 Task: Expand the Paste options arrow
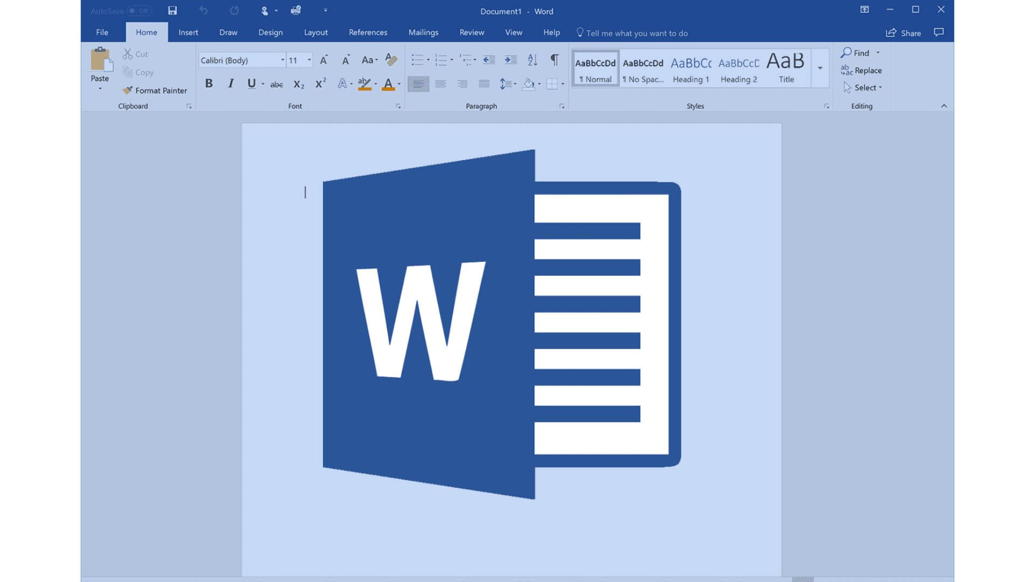pos(100,88)
